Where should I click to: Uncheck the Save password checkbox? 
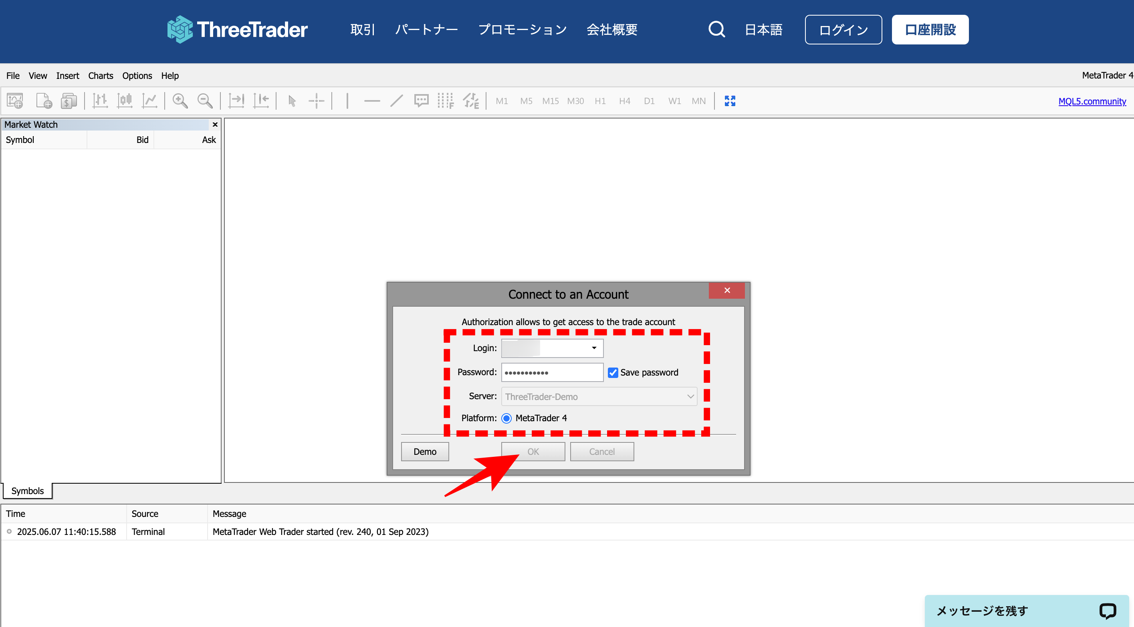pyautogui.click(x=613, y=372)
